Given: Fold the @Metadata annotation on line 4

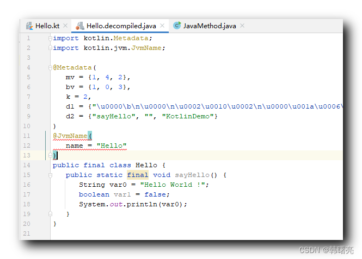Looking at the screenshot, I should coord(50,67).
